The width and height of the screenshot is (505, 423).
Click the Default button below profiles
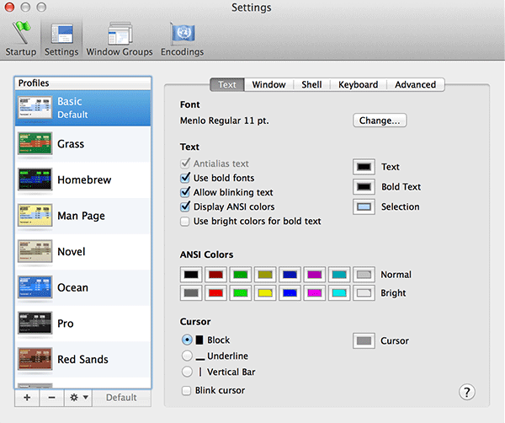click(122, 398)
